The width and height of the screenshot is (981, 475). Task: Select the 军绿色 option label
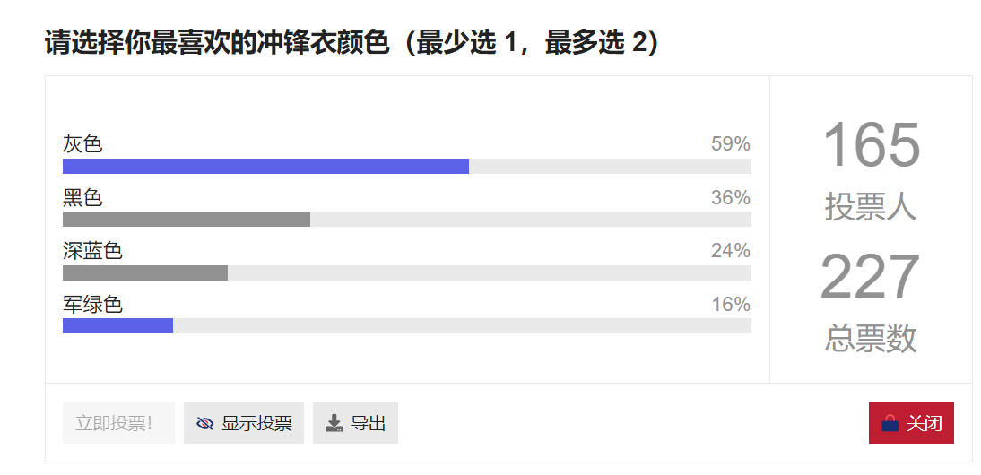[92, 305]
